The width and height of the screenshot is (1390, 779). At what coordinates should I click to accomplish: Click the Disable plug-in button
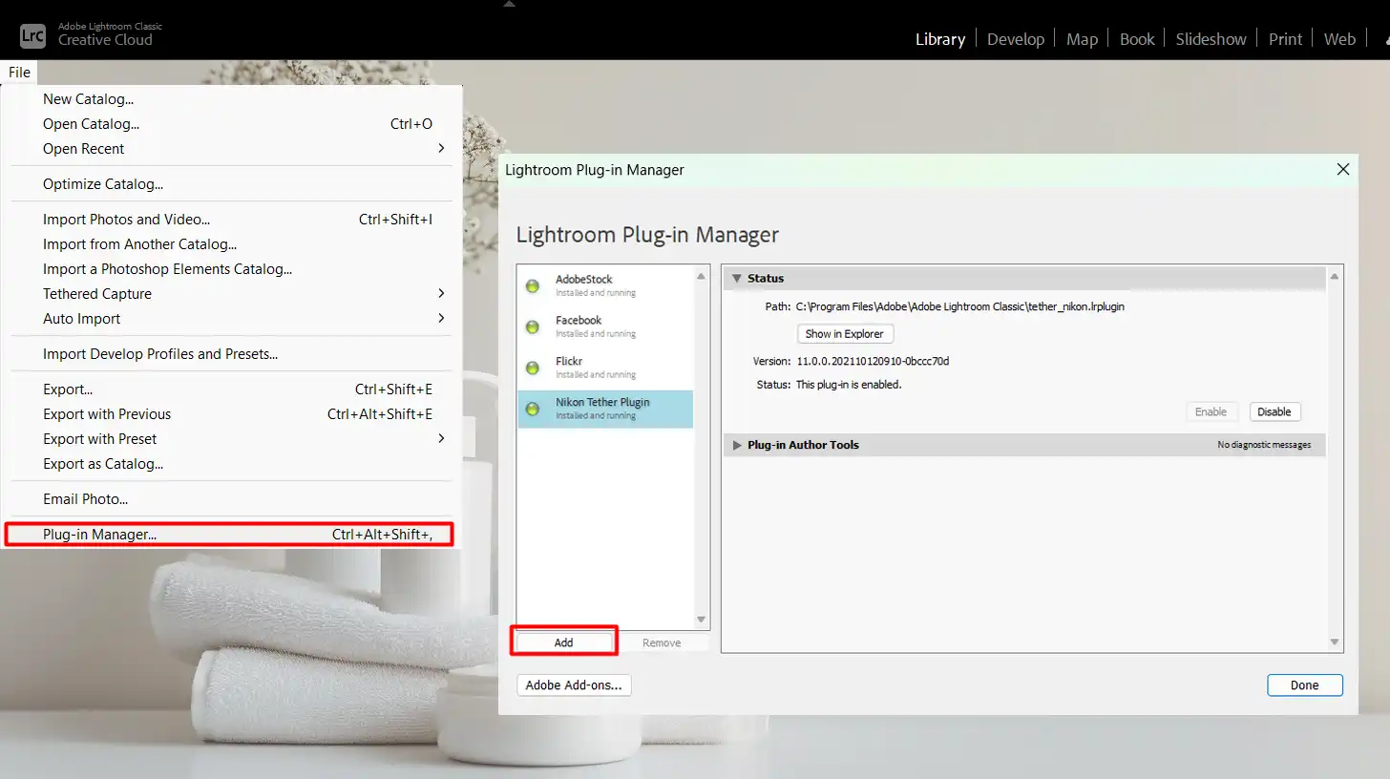pyautogui.click(x=1274, y=411)
